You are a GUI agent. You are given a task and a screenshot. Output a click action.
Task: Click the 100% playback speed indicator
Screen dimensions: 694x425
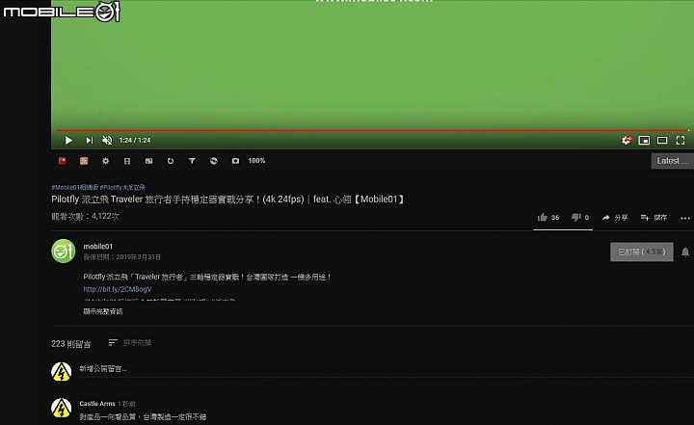256,161
